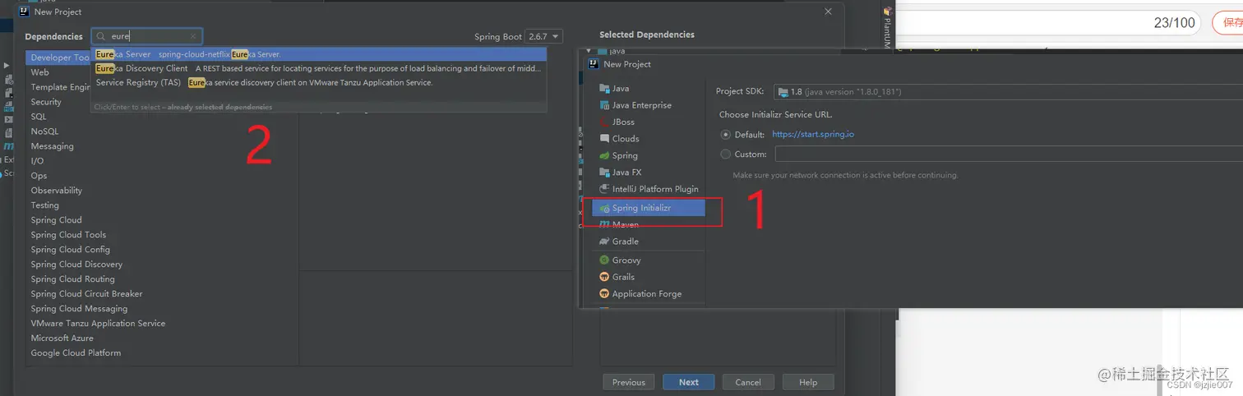Click the IntelliJ logo of the front New Project dialog
This screenshot has height=396, width=1243.
coord(594,64)
